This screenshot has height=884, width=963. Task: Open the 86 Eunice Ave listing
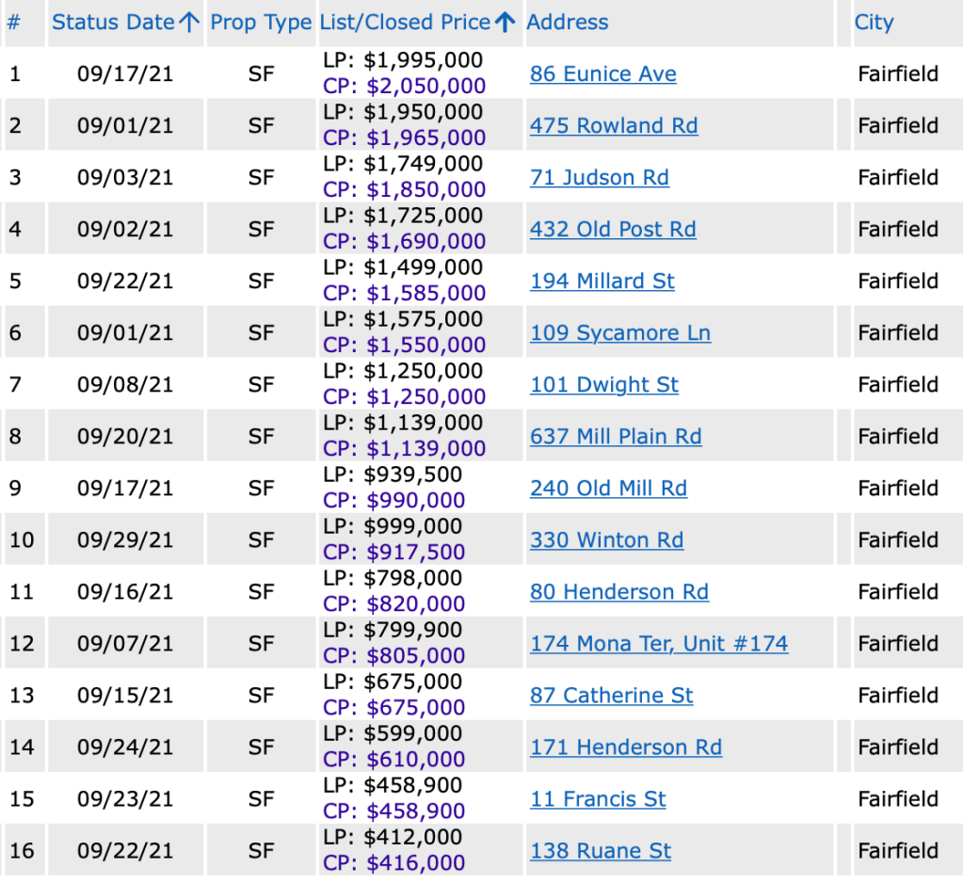tap(602, 74)
